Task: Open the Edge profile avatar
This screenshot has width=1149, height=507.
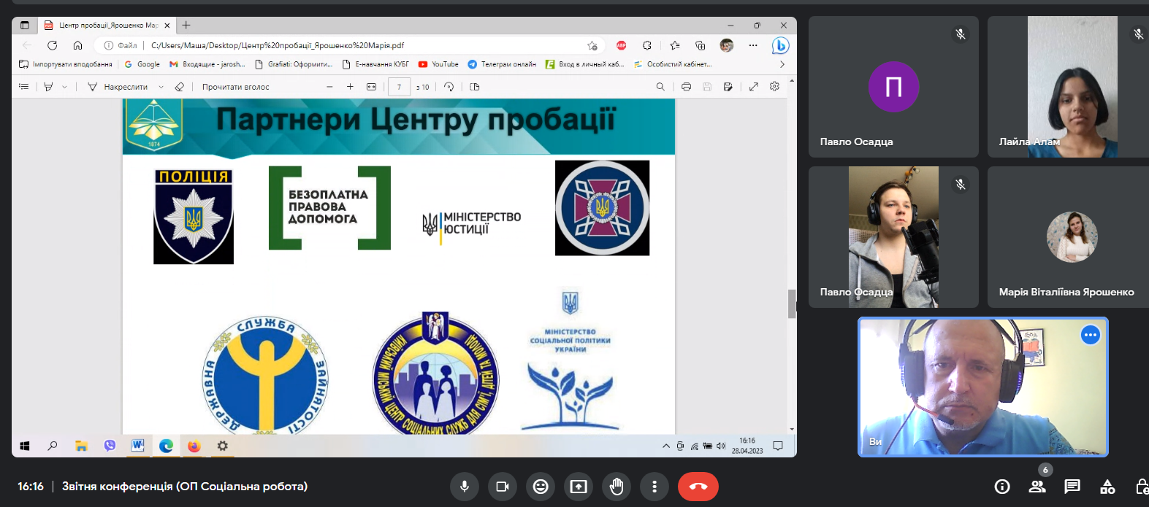Action: tap(727, 45)
